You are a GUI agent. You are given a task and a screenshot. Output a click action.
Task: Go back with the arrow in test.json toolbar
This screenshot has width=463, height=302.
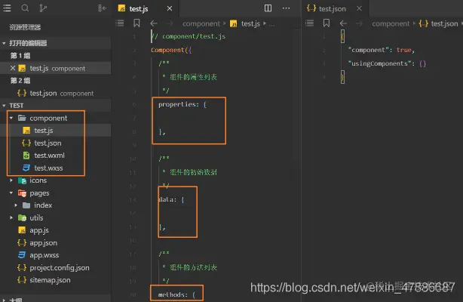pyautogui.click(x=343, y=23)
